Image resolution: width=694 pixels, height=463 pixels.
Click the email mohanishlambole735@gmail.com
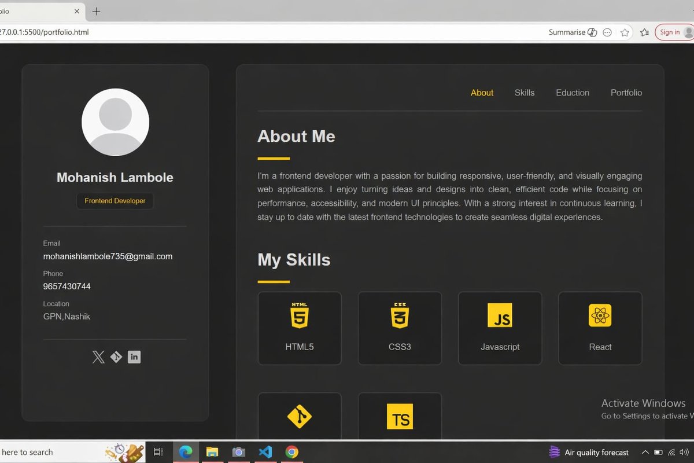click(108, 256)
